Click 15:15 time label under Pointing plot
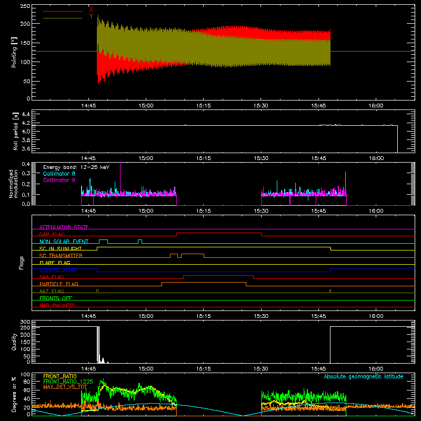 203,106
